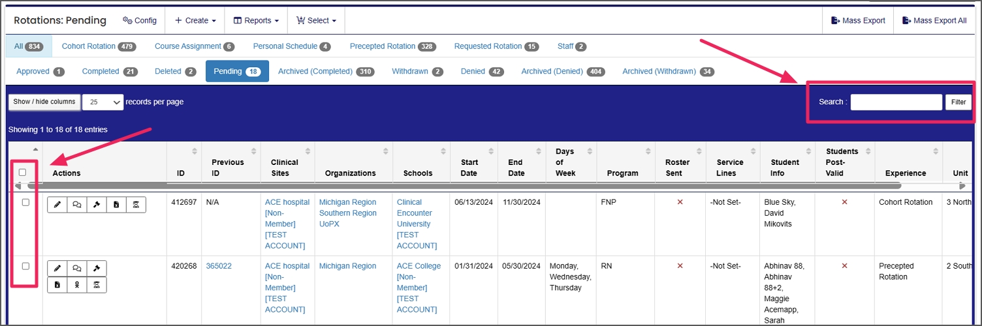This screenshot has width=982, height=326.
Task: Click the pencil edit icon for rotation 412697
Action: 57,205
